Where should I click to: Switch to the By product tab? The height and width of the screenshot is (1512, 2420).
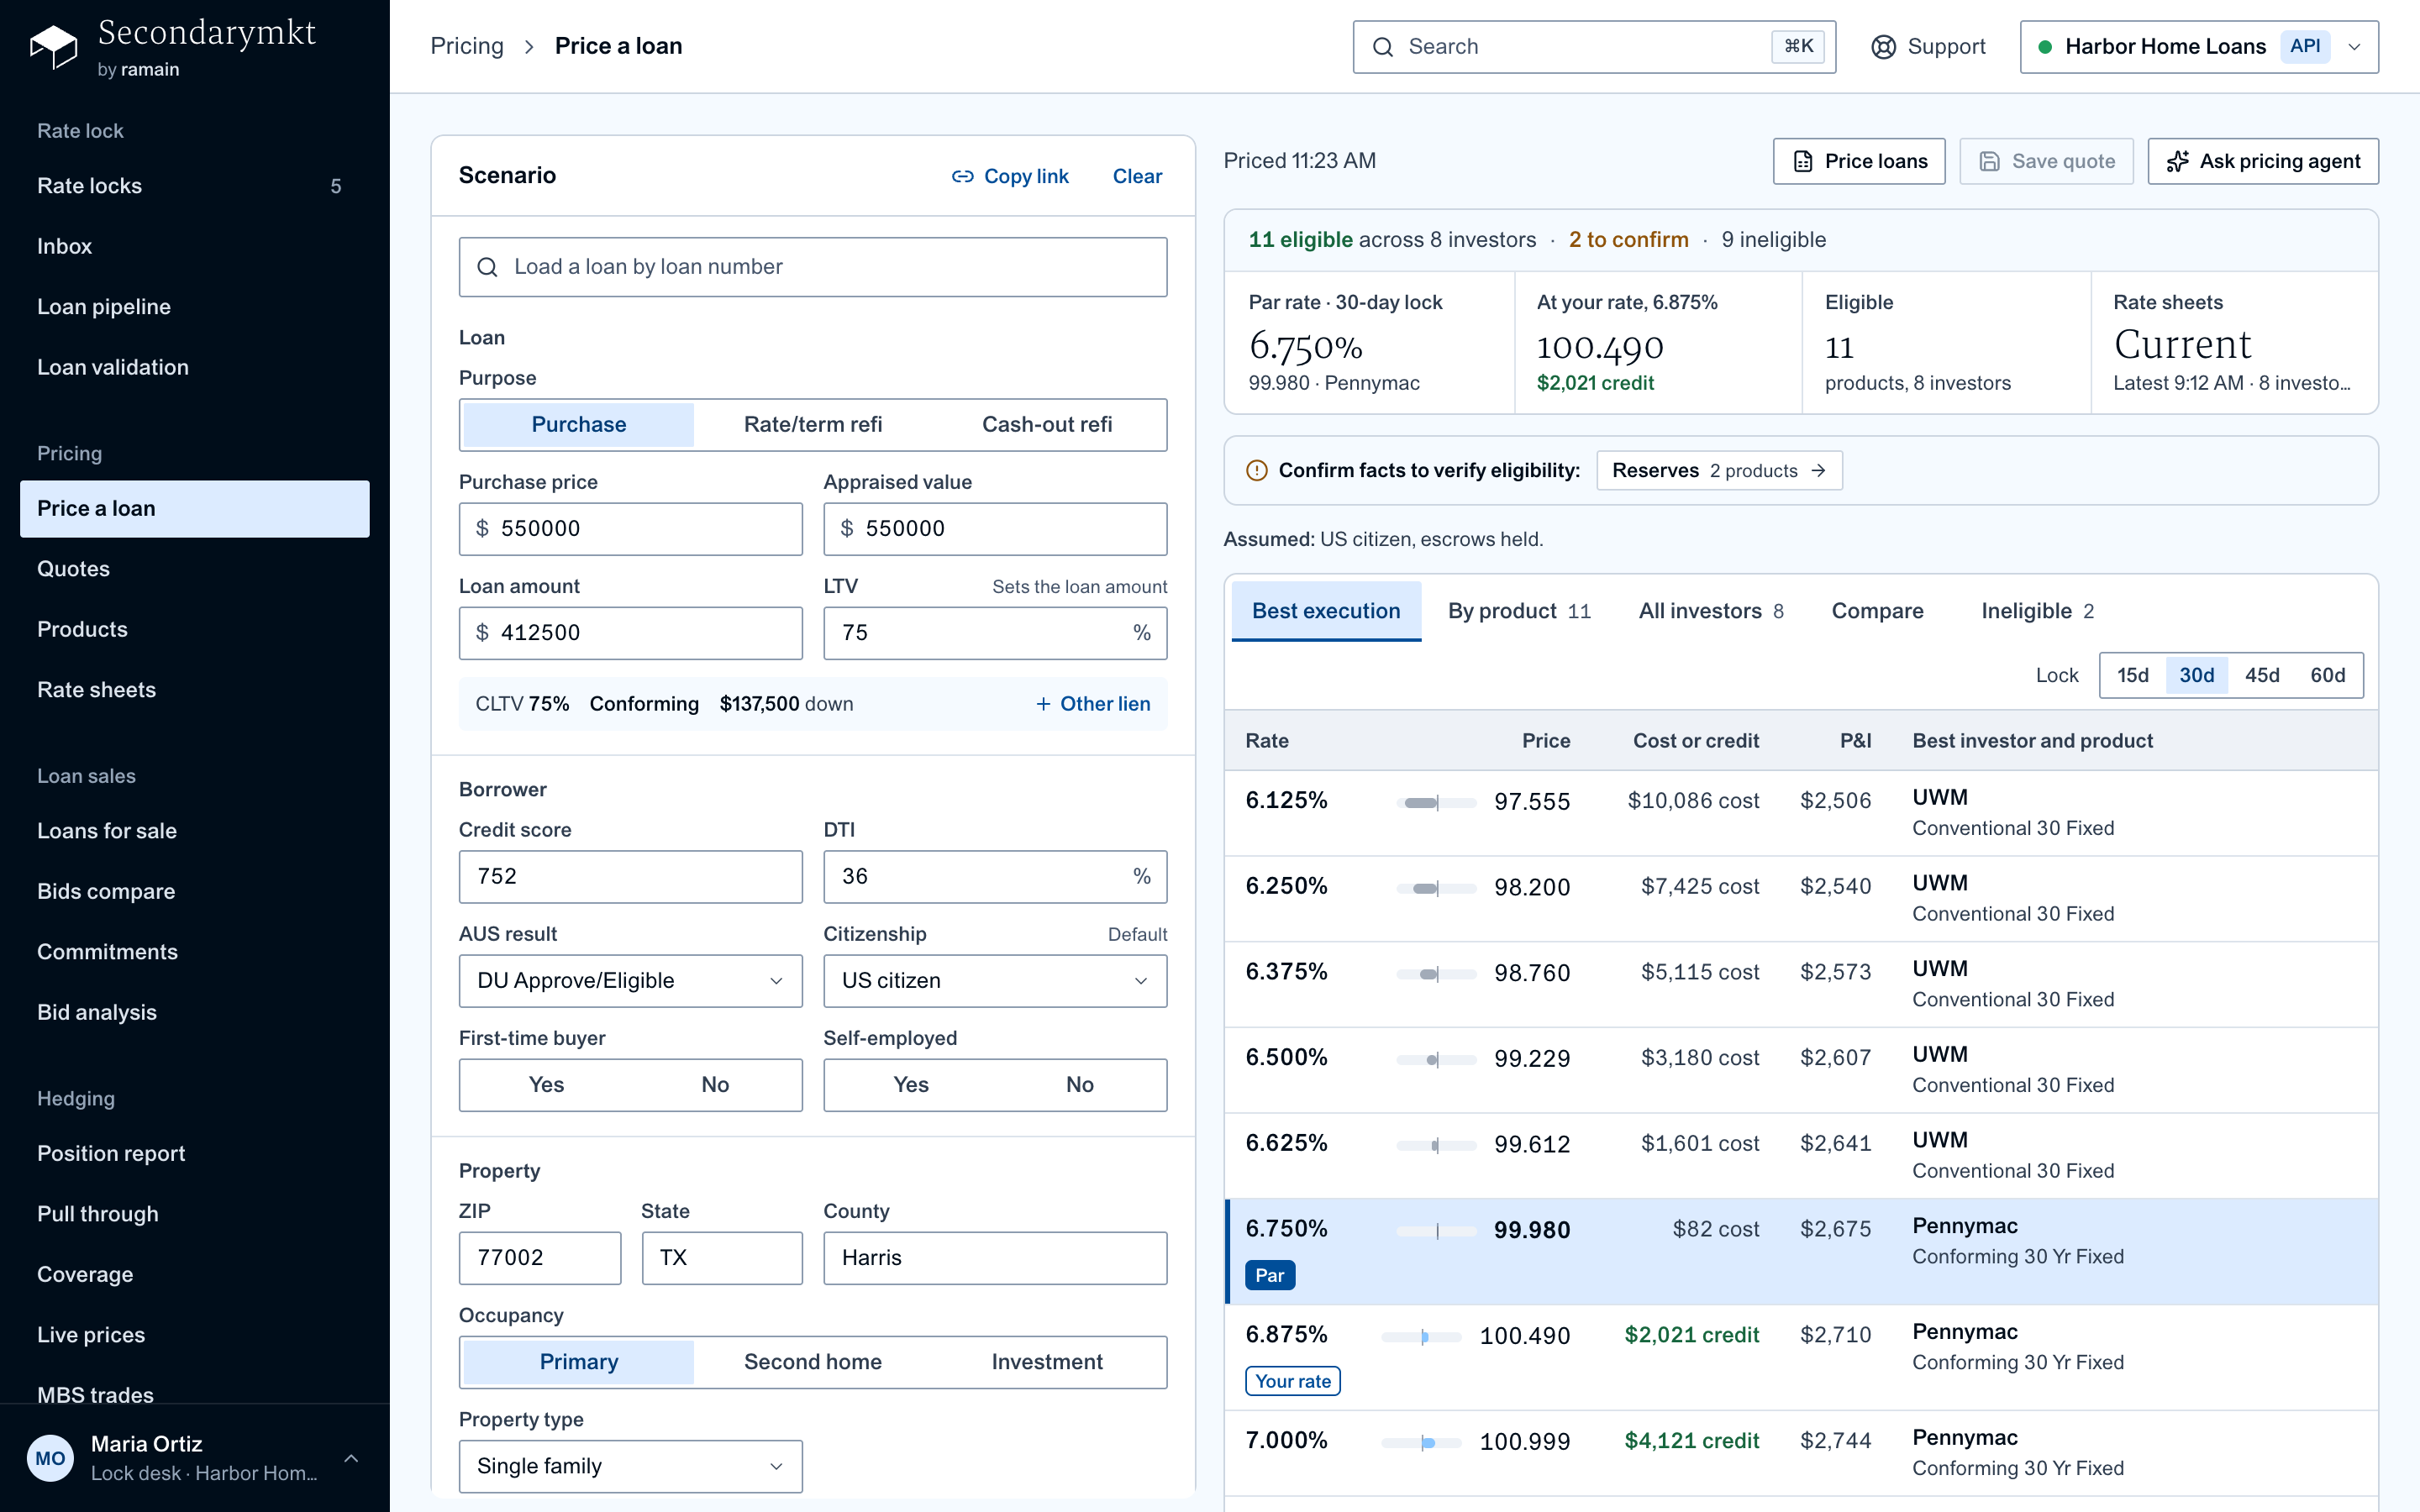[1519, 611]
